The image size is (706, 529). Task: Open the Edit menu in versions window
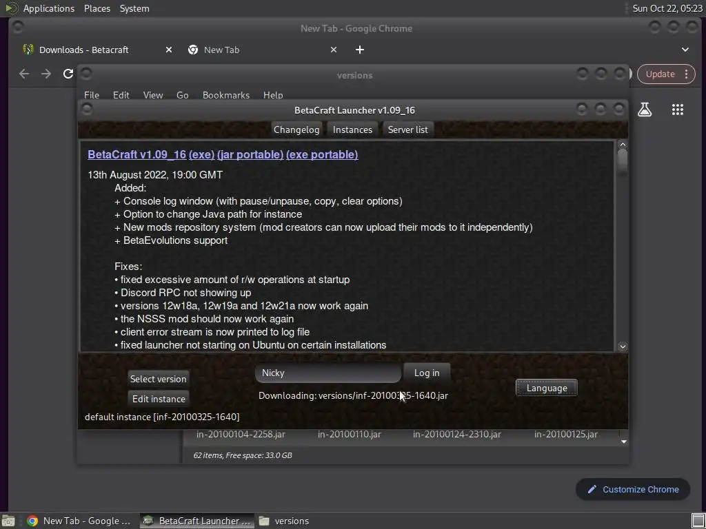coord(121,95)
